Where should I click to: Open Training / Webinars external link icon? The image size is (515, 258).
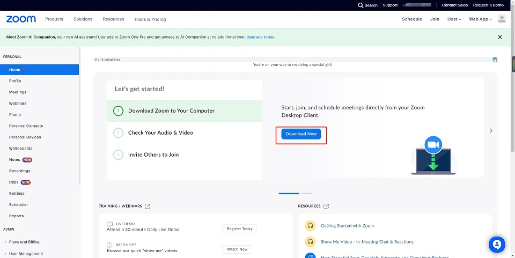(148, 206)
